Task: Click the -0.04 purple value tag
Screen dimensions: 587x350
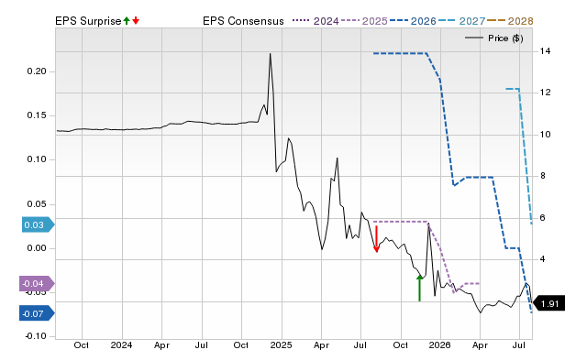Action: click(x=37, y=283)
